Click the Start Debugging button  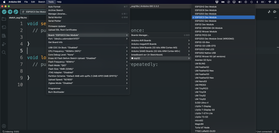[16, 12]
